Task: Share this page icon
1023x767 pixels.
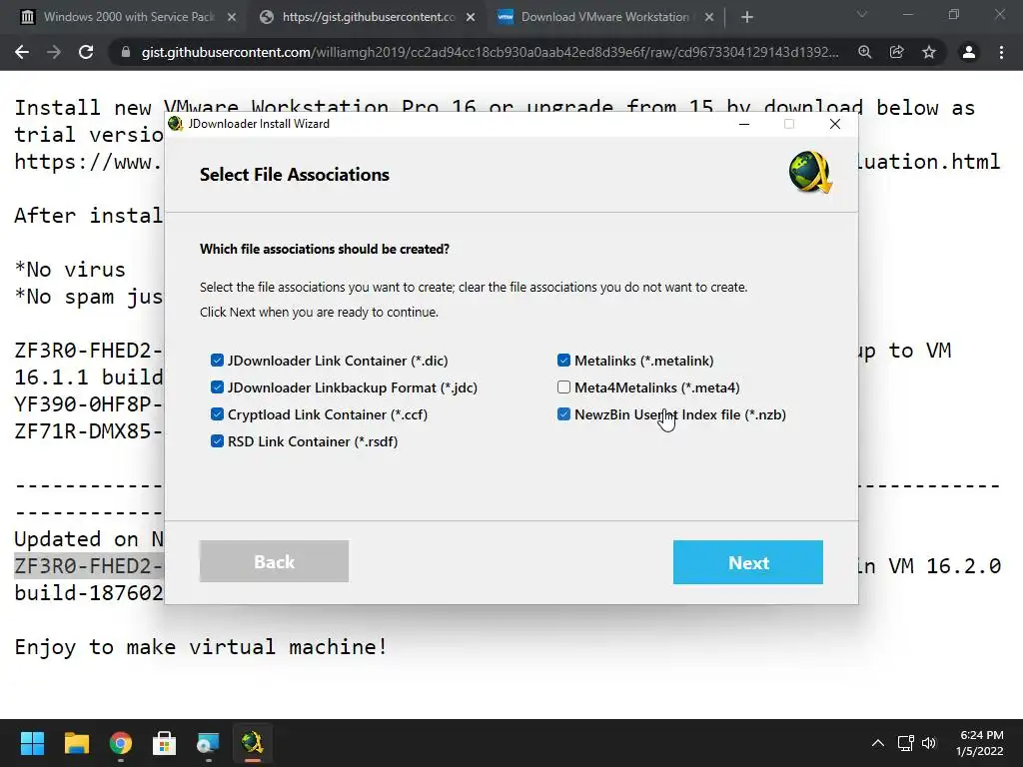Action: coord(897,52)
